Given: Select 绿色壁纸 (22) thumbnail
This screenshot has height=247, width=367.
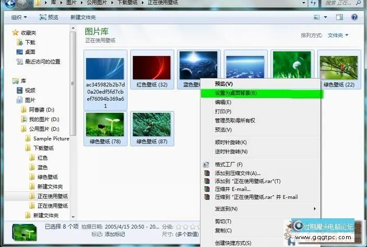Looking at the screenshot, I should pos(339,69).
